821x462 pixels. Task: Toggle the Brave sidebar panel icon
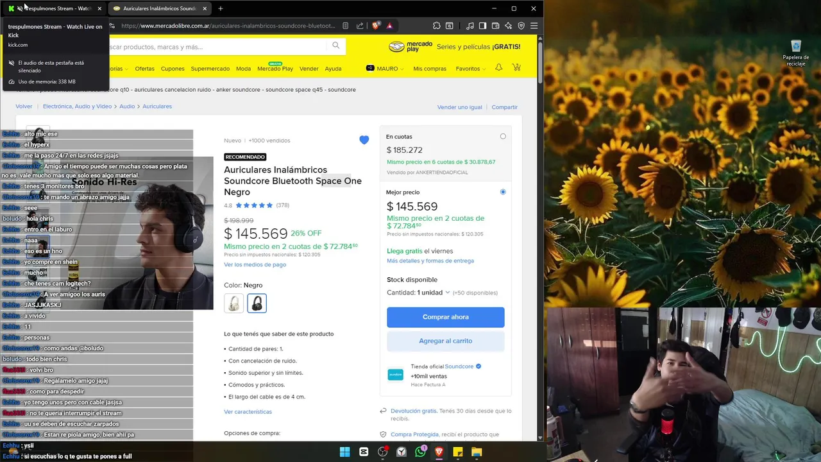[x=482, y=26]
